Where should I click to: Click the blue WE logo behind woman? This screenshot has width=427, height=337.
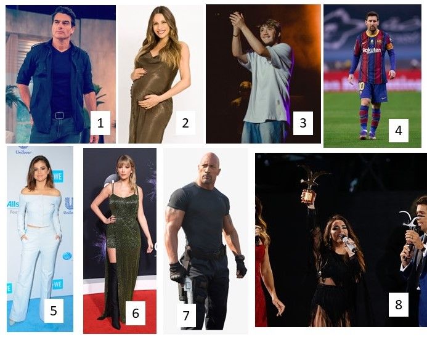tap(58, 176)
